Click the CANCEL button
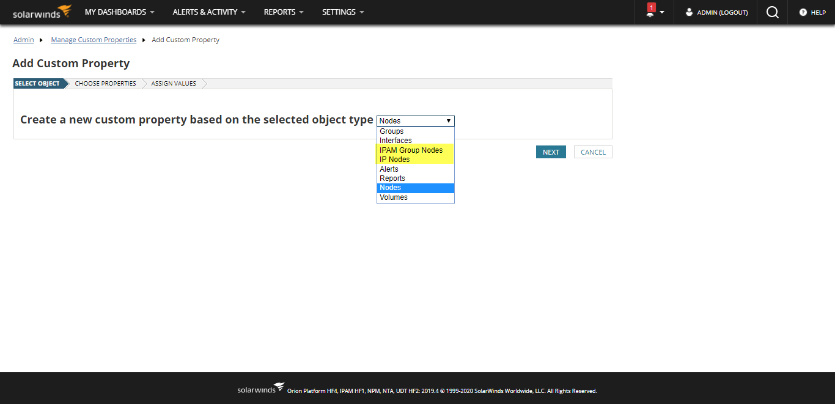 click(x=593, y=152)
